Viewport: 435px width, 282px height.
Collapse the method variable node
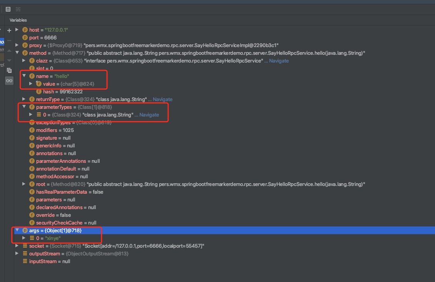point(17,53)
